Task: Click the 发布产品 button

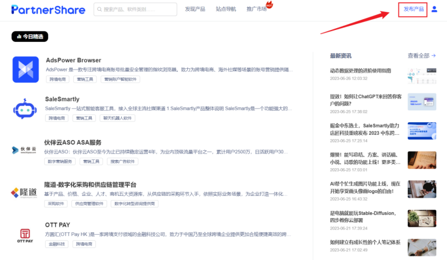Action: (413, 10)
